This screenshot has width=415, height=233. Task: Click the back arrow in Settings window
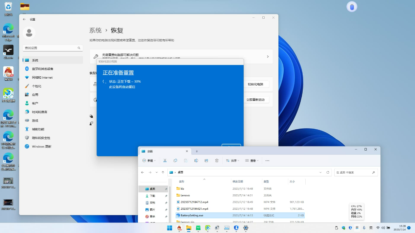(x=24, y=19)
